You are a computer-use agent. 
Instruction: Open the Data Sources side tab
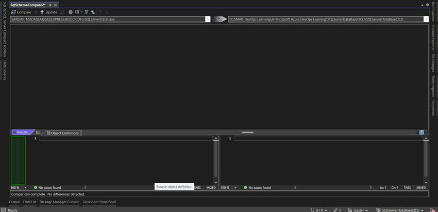coord(4,70)
